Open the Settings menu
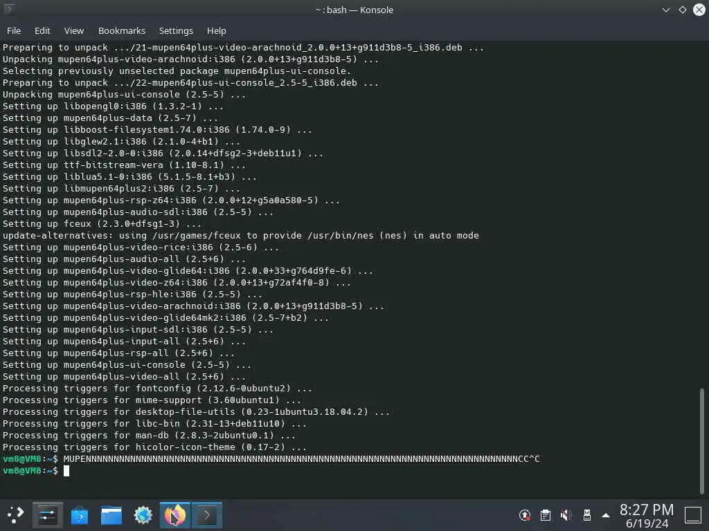The width and height of the screenshot is (709, 531). pyautogui.click(x=176, y=30)
